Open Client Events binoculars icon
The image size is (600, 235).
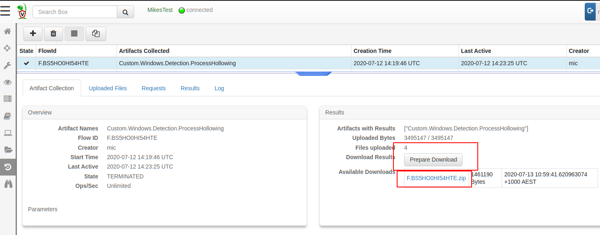tap(7, 184)
